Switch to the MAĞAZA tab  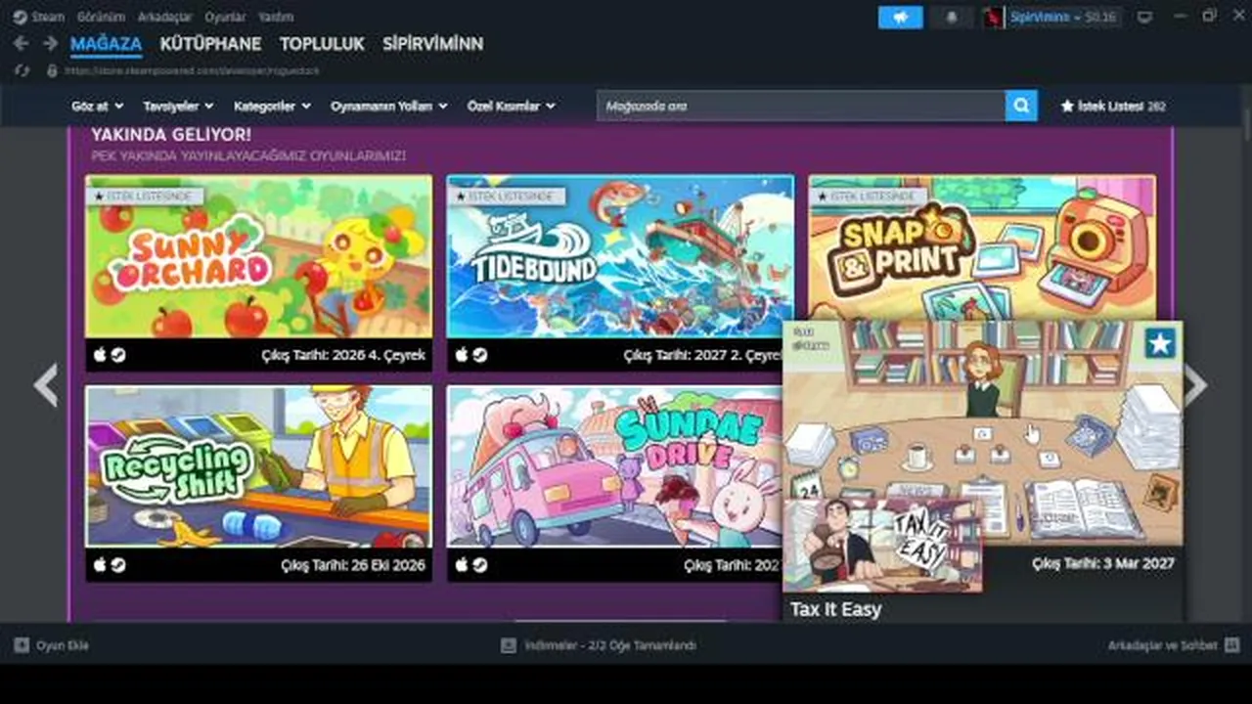point(106,44)
